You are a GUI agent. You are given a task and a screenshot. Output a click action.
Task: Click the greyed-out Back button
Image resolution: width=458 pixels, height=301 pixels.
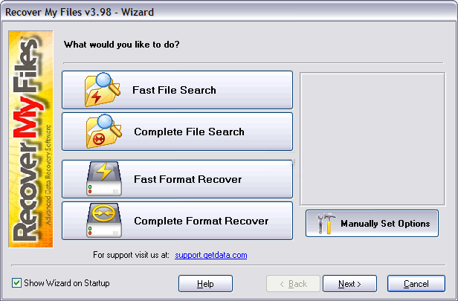(x=293, y=283)
